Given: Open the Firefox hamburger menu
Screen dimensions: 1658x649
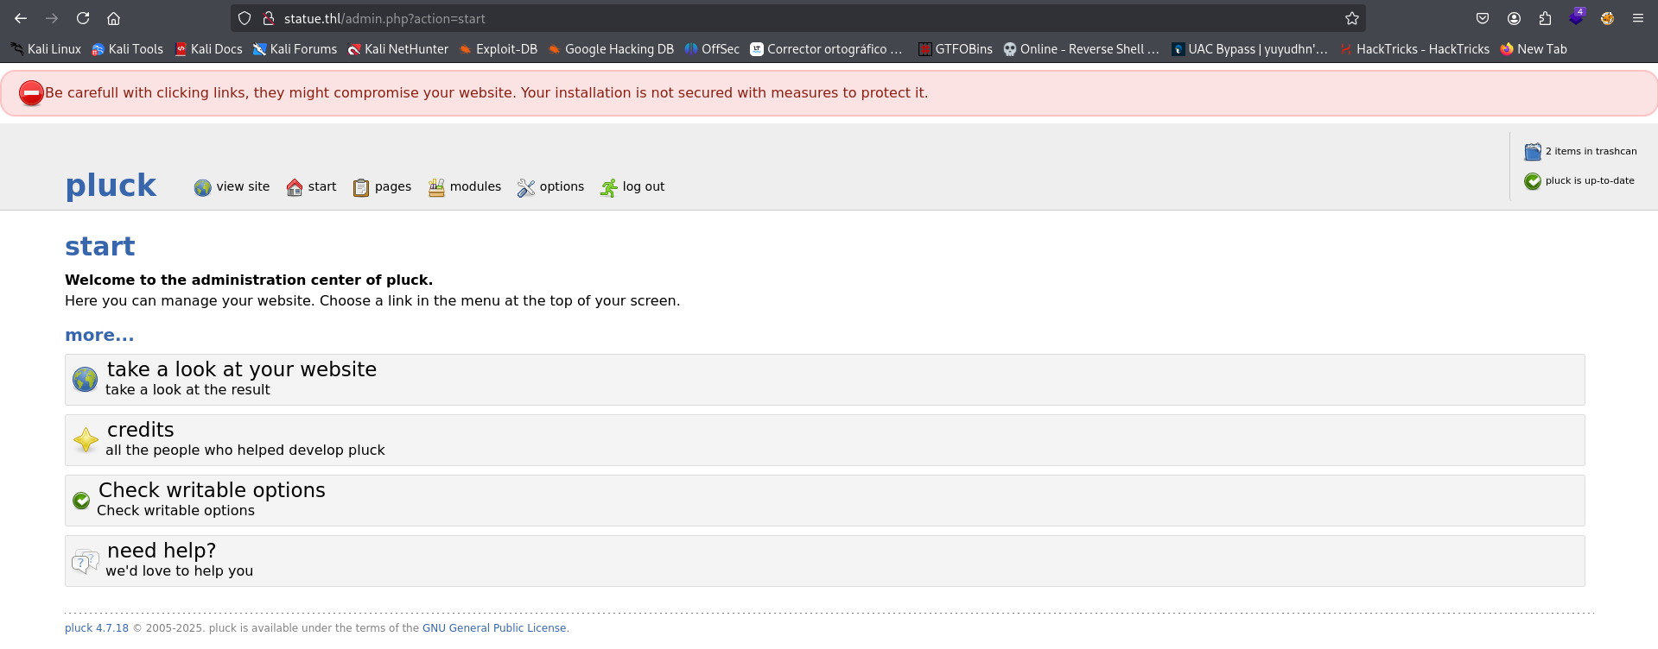Looking at the screenshot, I should 1638,18.
